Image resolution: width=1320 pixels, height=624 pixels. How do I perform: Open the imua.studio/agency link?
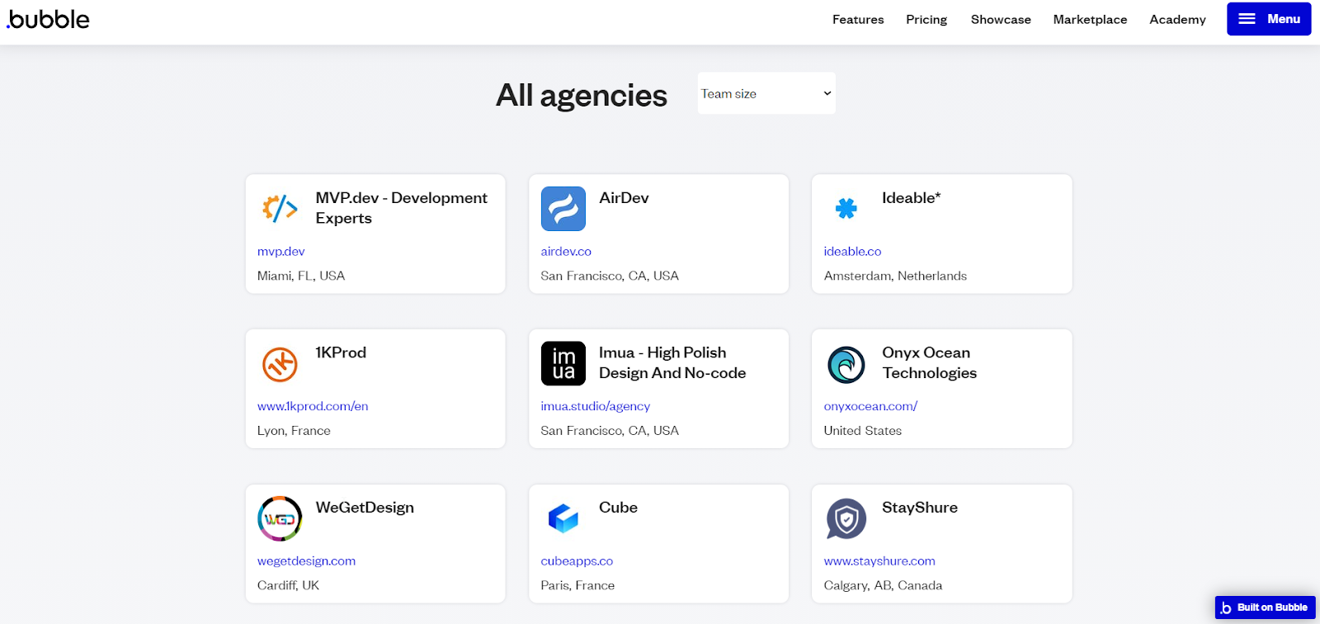click(x=596, y=406)
